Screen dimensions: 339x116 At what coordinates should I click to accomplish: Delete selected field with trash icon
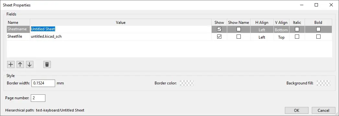pos(47,64)
